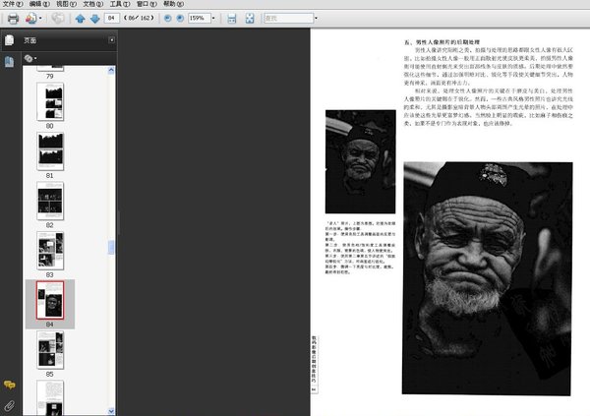Click the thumbnail panel scrollbar handle
The height and width of the screenshot is (416, 590).
(x=111, y=248)
